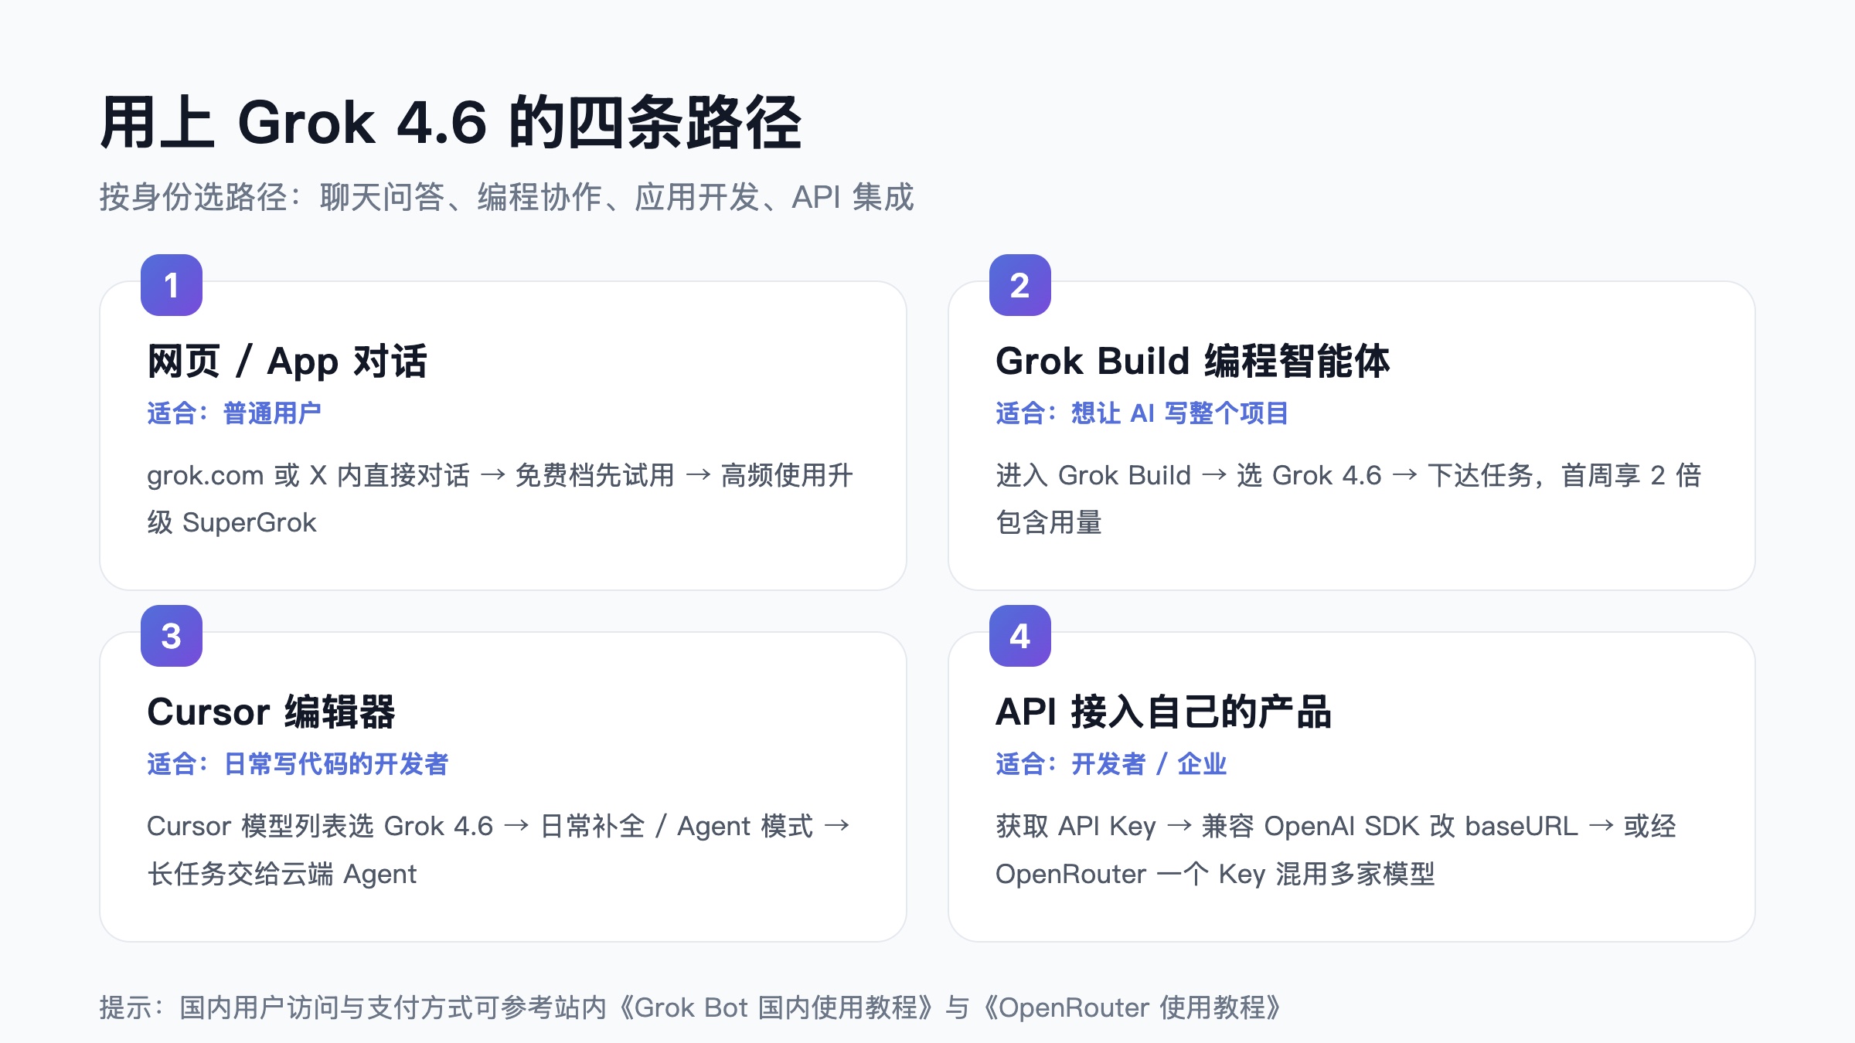Click the number 4 badge
This screenshot has width=1855, height=1043.
point(1020,636)
